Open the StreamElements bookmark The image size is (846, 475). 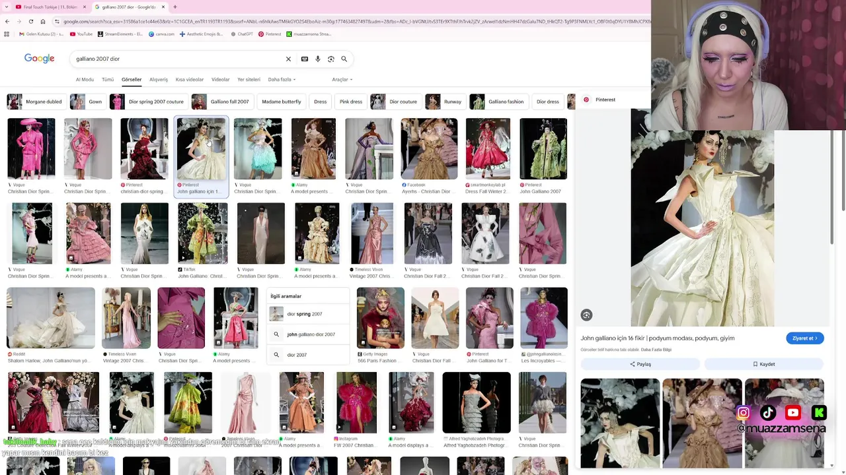click(x=120, y=34)
